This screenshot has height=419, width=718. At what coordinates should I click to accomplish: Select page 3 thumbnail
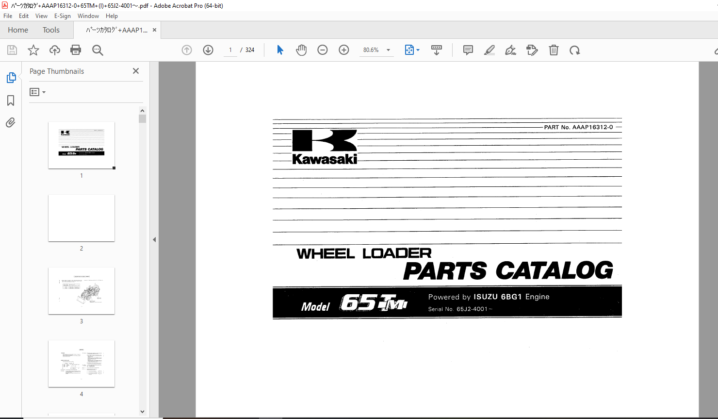point(82,291)
